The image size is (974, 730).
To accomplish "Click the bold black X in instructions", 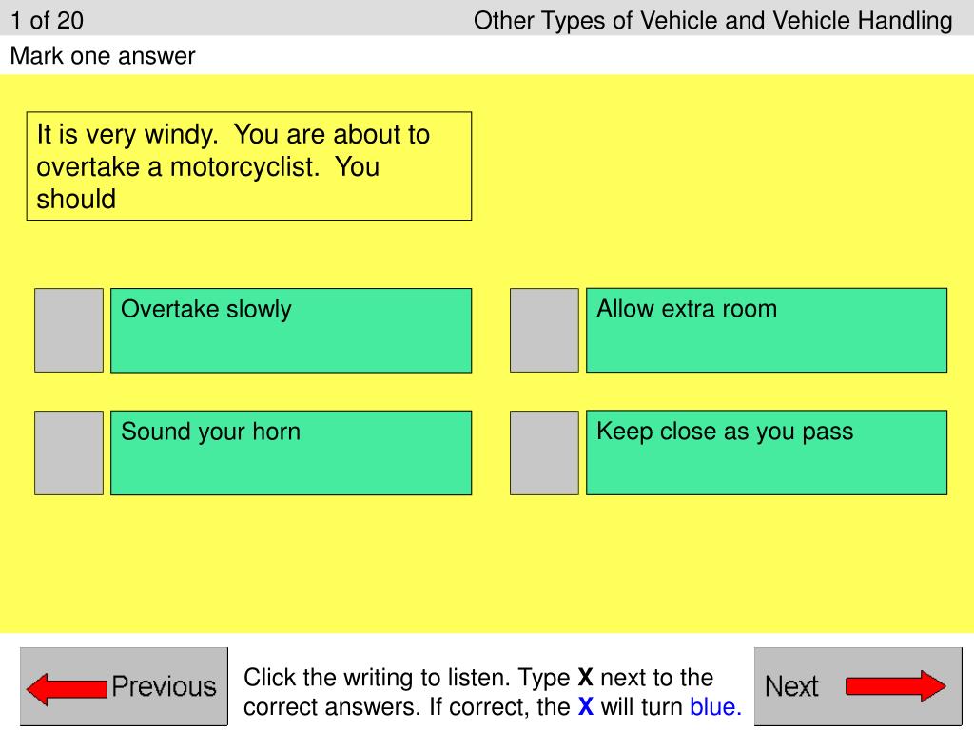I will tap(586, 678).
